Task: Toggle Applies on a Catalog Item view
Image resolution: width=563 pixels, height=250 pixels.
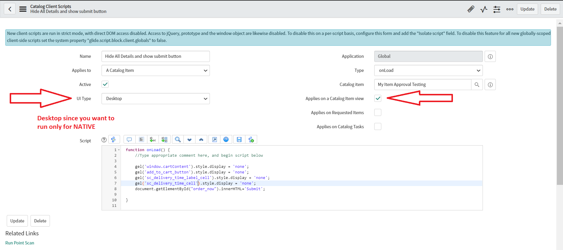Action: 378,98
